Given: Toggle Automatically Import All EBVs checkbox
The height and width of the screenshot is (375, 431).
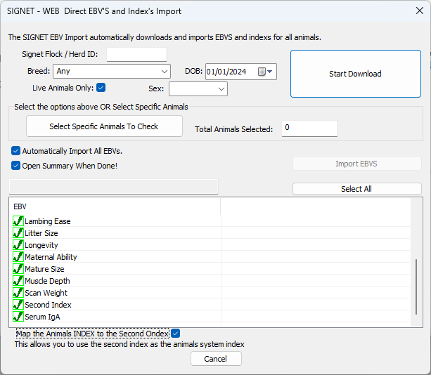Looking at the screenshot, I should click(x=15, y=151).
